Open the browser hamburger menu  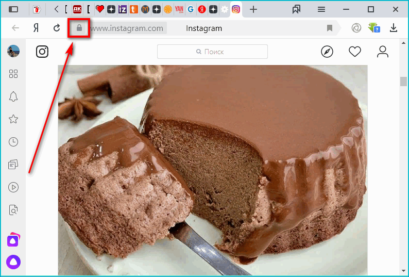click(x=321, y=9)
